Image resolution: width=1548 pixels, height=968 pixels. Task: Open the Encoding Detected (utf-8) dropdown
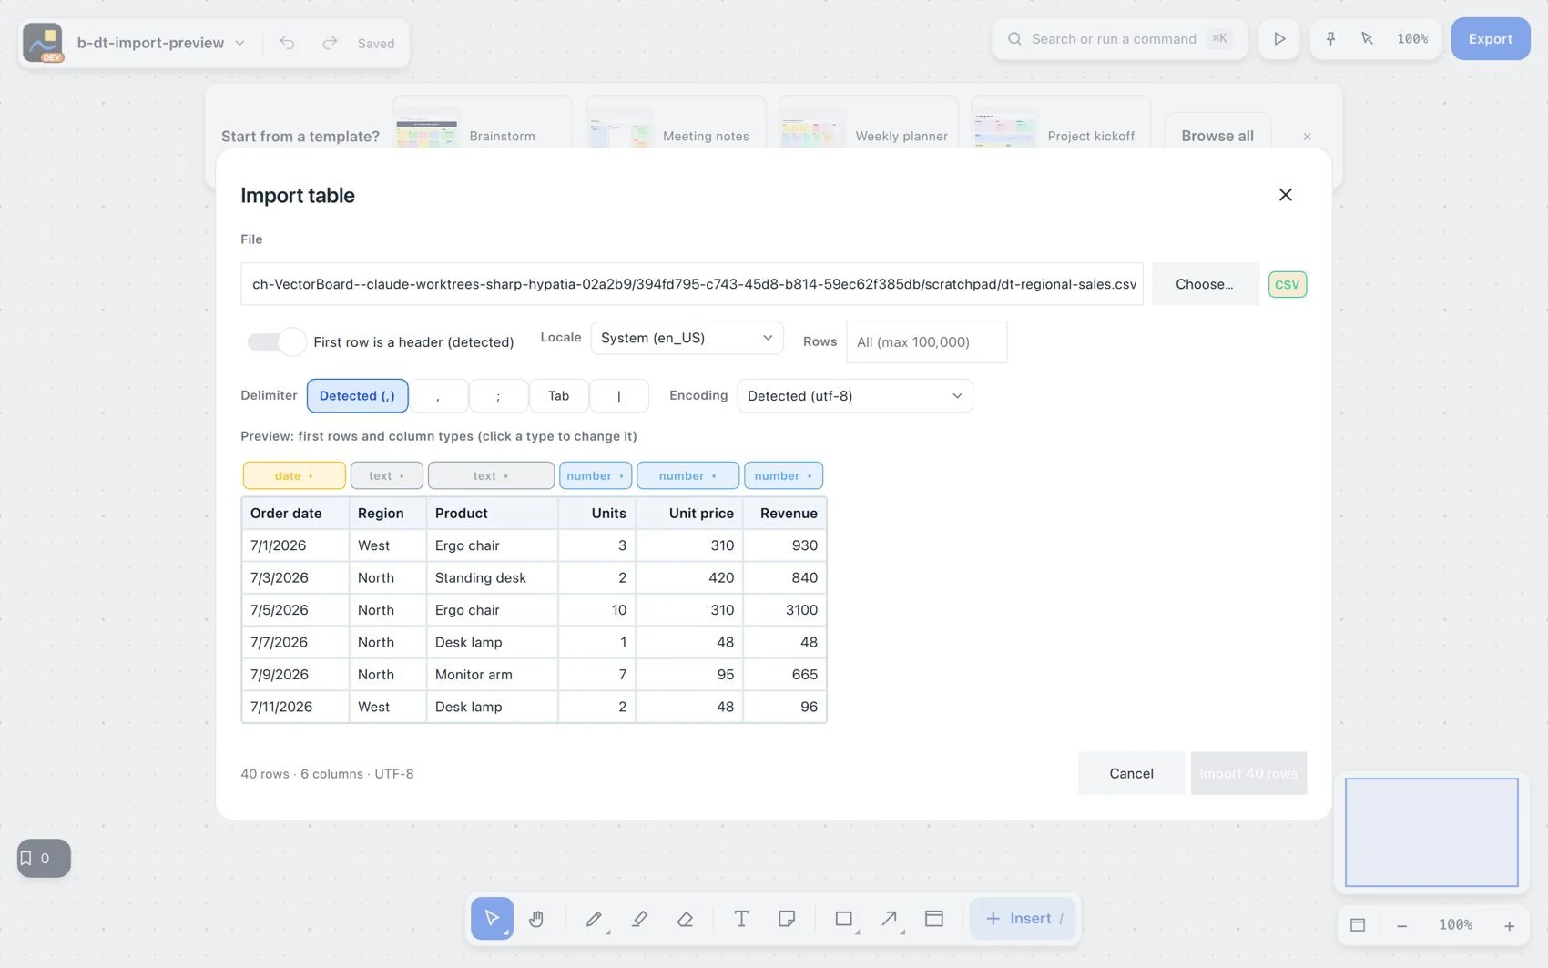854,396
